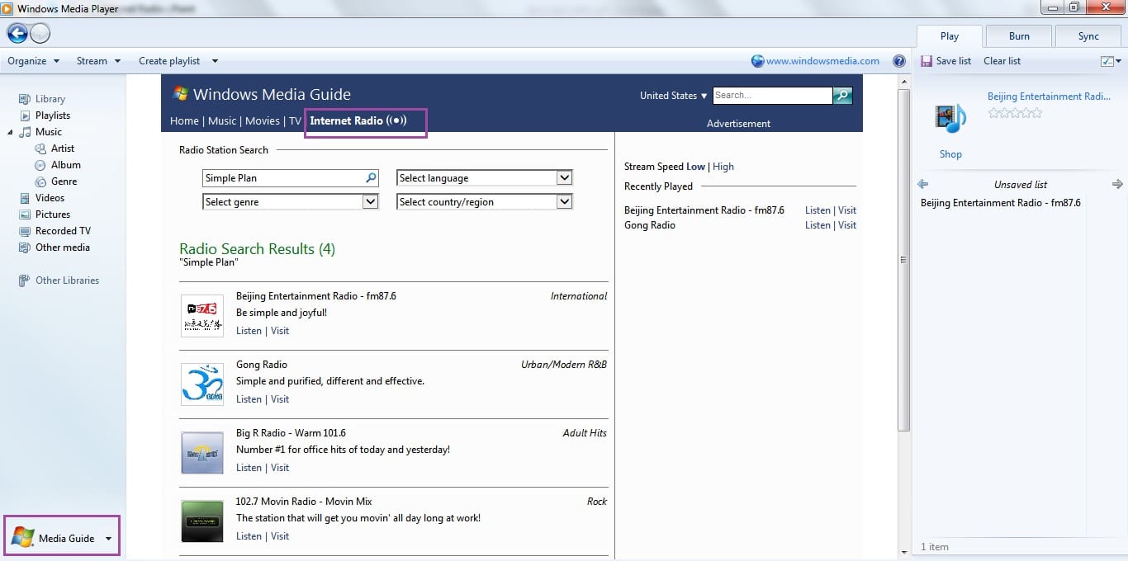Collapse the Music tree node
Screen dimensions: 1128x561
point(11,132)
